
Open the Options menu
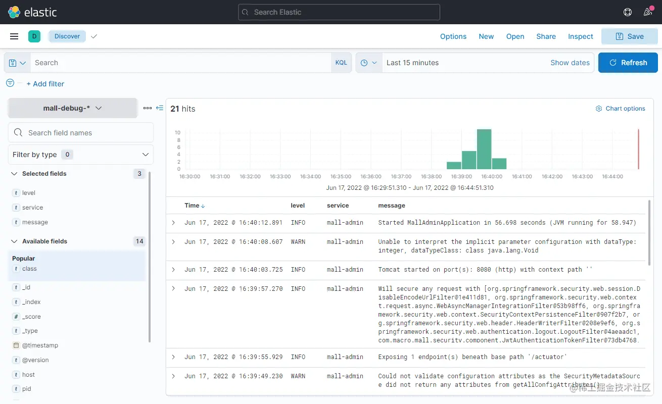coord(453,36)
